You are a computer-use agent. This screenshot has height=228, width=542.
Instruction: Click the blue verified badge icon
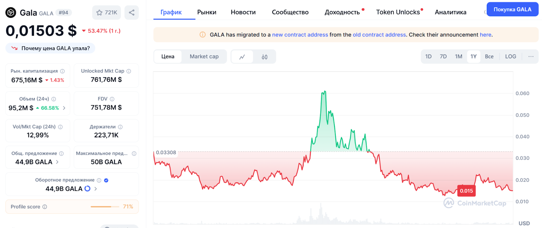click(106, 180)
